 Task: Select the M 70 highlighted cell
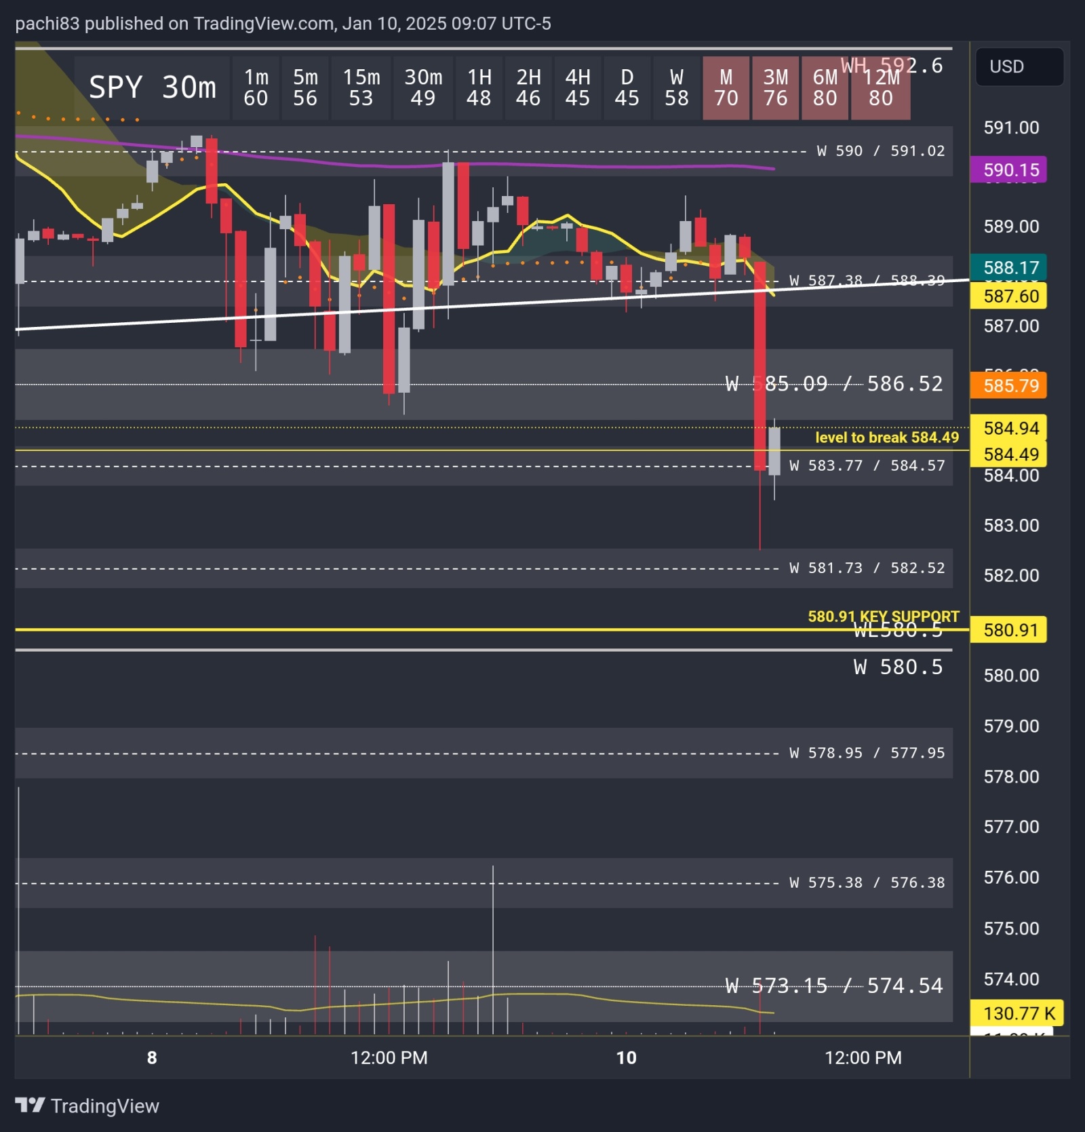coord(726,88)
